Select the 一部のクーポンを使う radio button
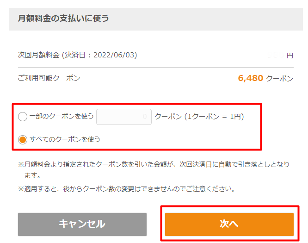Image resolution: width=308 pixels, height=243 pixels. [23, 117]
